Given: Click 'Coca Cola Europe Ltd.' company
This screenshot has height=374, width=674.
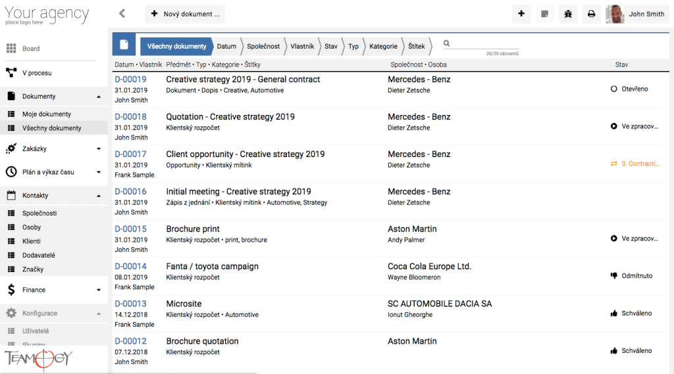Looking at the screenshot, I should (429, 266).
